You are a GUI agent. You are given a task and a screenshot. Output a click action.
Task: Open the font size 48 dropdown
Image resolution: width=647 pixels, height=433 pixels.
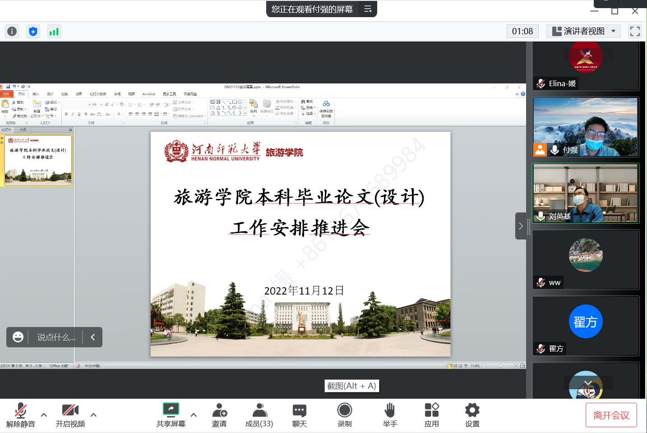point(102,104)
